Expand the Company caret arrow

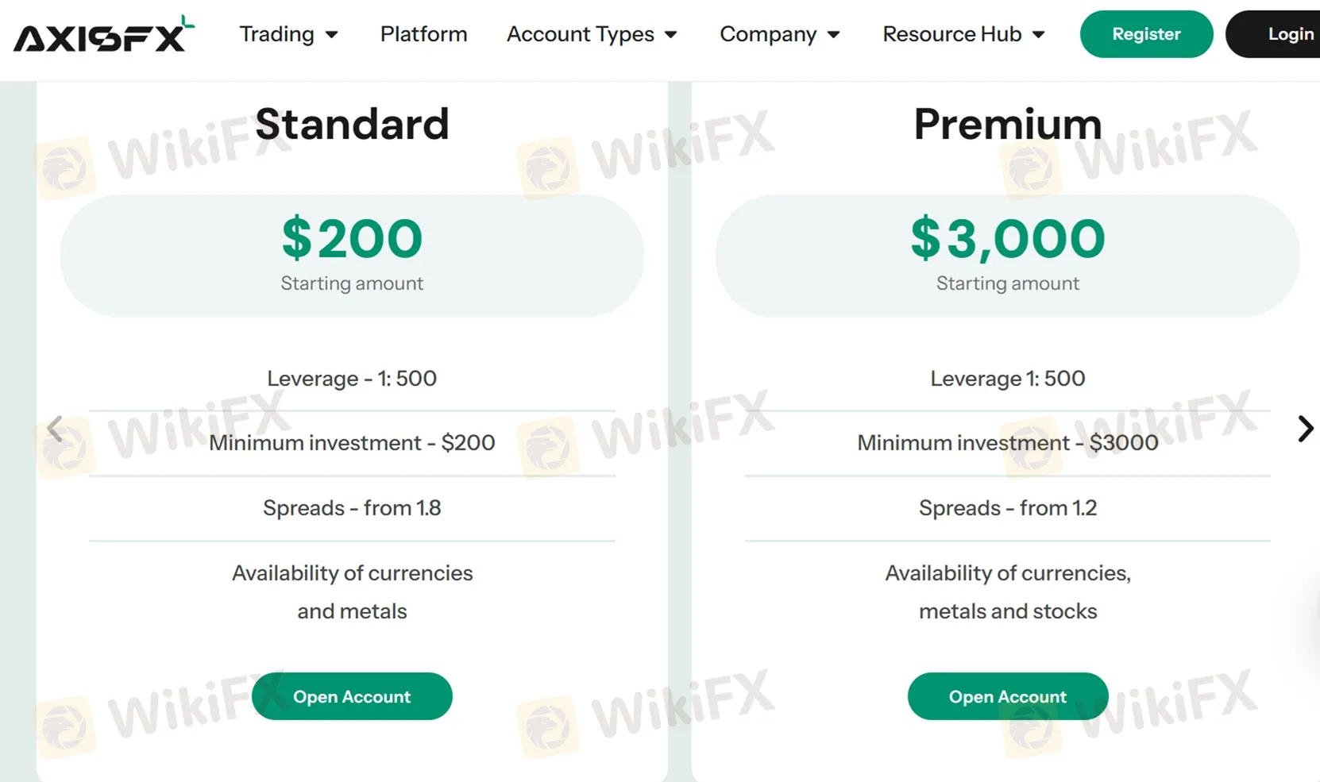(833, 35)
